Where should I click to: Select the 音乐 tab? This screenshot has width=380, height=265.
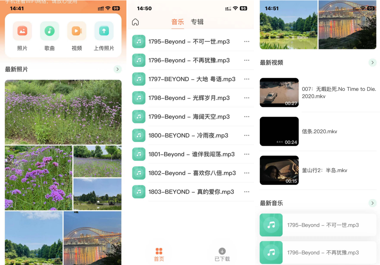click(x=177, y=22)
